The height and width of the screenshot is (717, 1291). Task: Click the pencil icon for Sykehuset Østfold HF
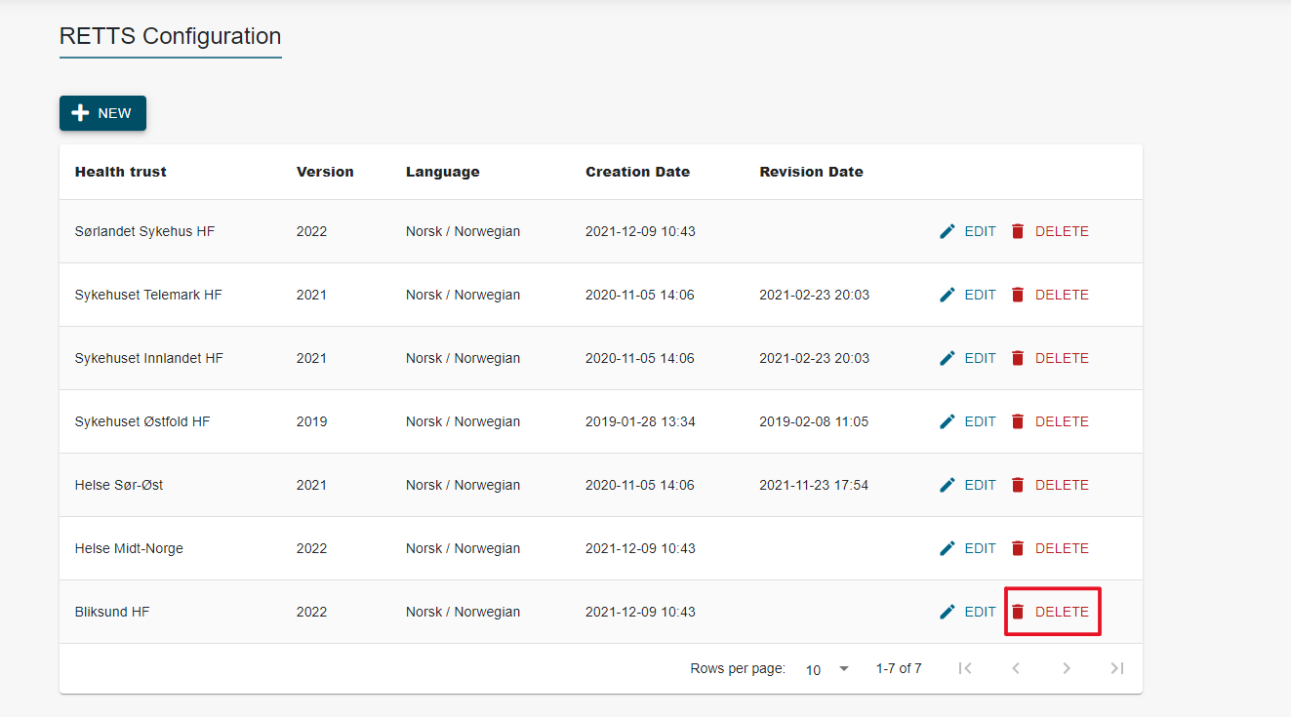(x=948, y=421)
